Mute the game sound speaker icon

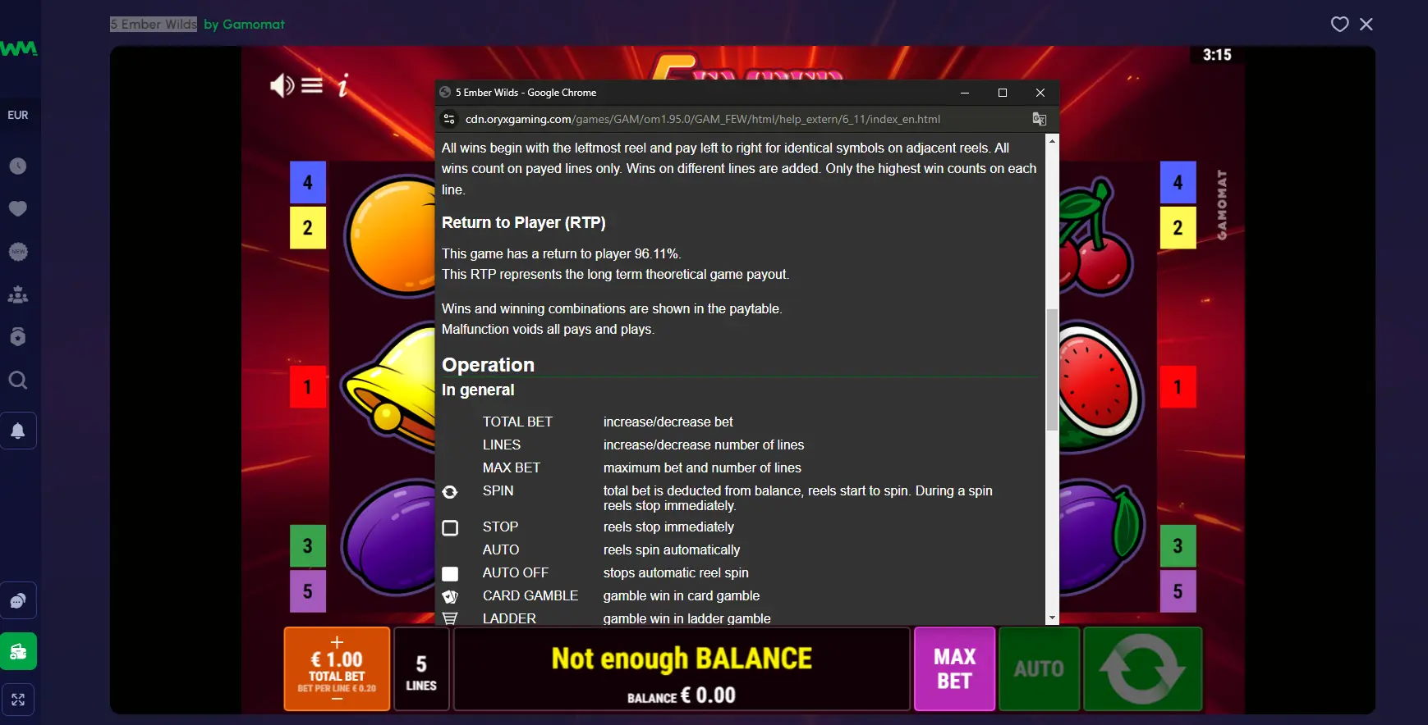(282, 85)
